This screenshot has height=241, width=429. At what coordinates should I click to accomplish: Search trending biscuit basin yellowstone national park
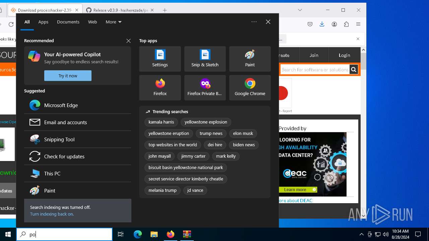pyautogui.click(x=186, y=168)
